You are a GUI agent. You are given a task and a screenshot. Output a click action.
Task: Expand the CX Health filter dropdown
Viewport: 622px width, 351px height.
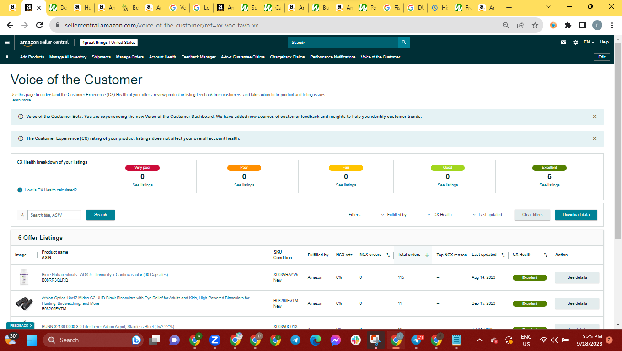tap(440, 215)
